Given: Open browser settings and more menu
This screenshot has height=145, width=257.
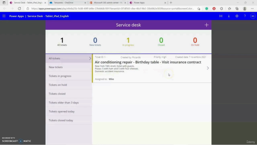Looking at the screenshot, I should pyautogui.click(x=252, y=8).
